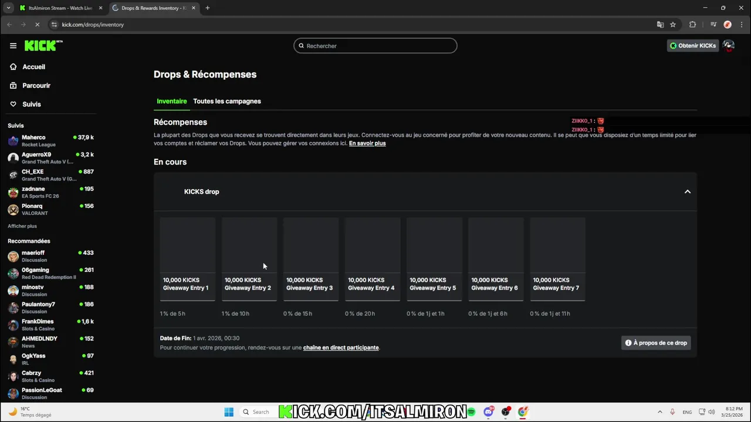
Task: Open the browser extensions icon
Action: [x=692, y=25]
